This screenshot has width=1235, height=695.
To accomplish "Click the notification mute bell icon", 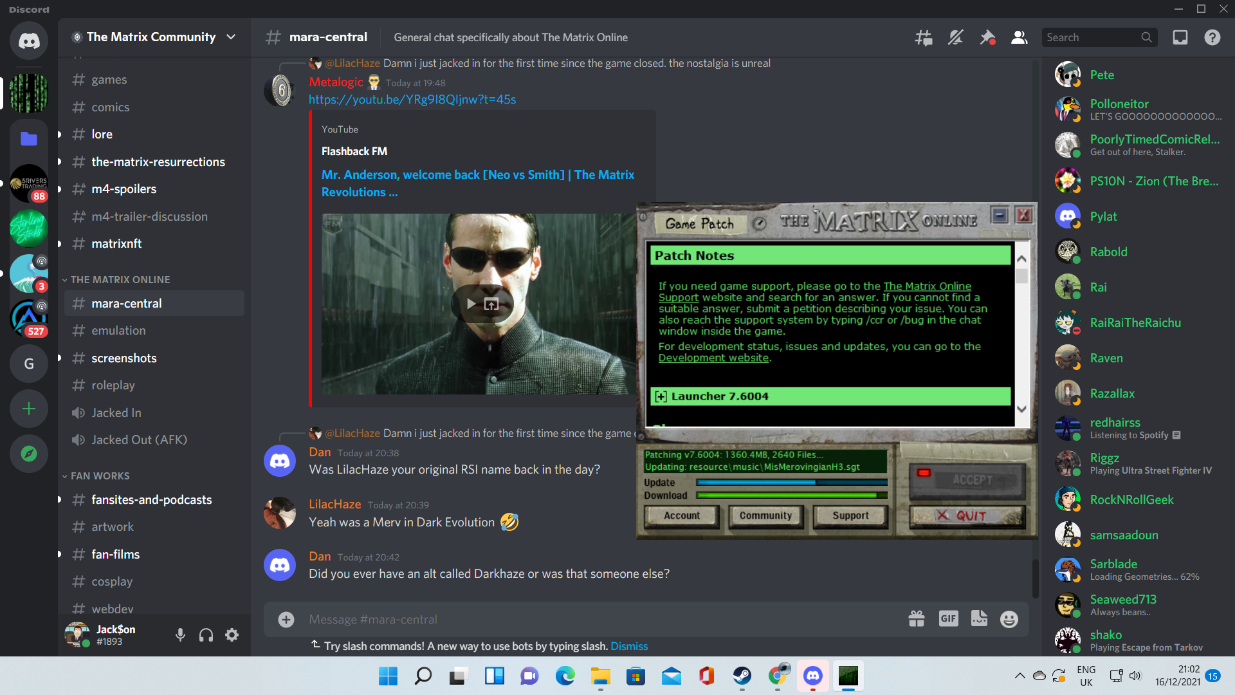I will [x=955, y=37].
